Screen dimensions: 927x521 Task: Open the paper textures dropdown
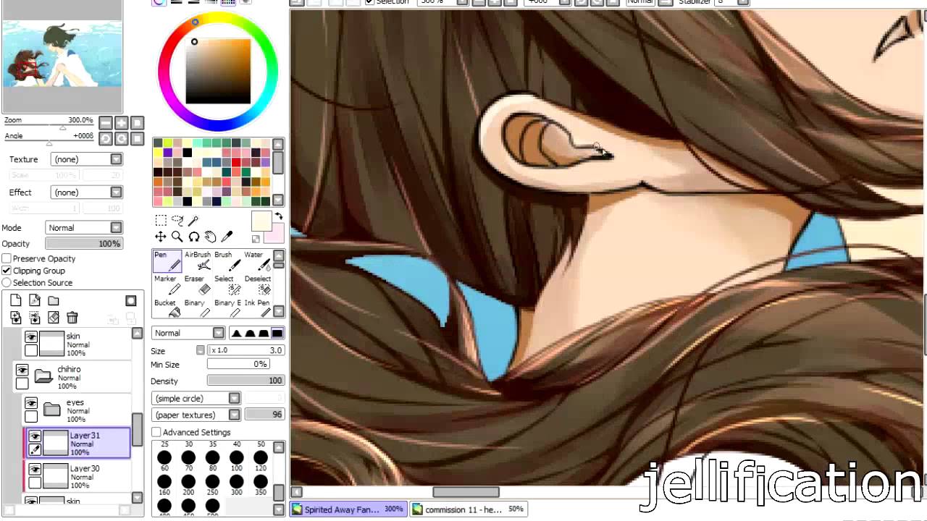[x=196, y=415]
